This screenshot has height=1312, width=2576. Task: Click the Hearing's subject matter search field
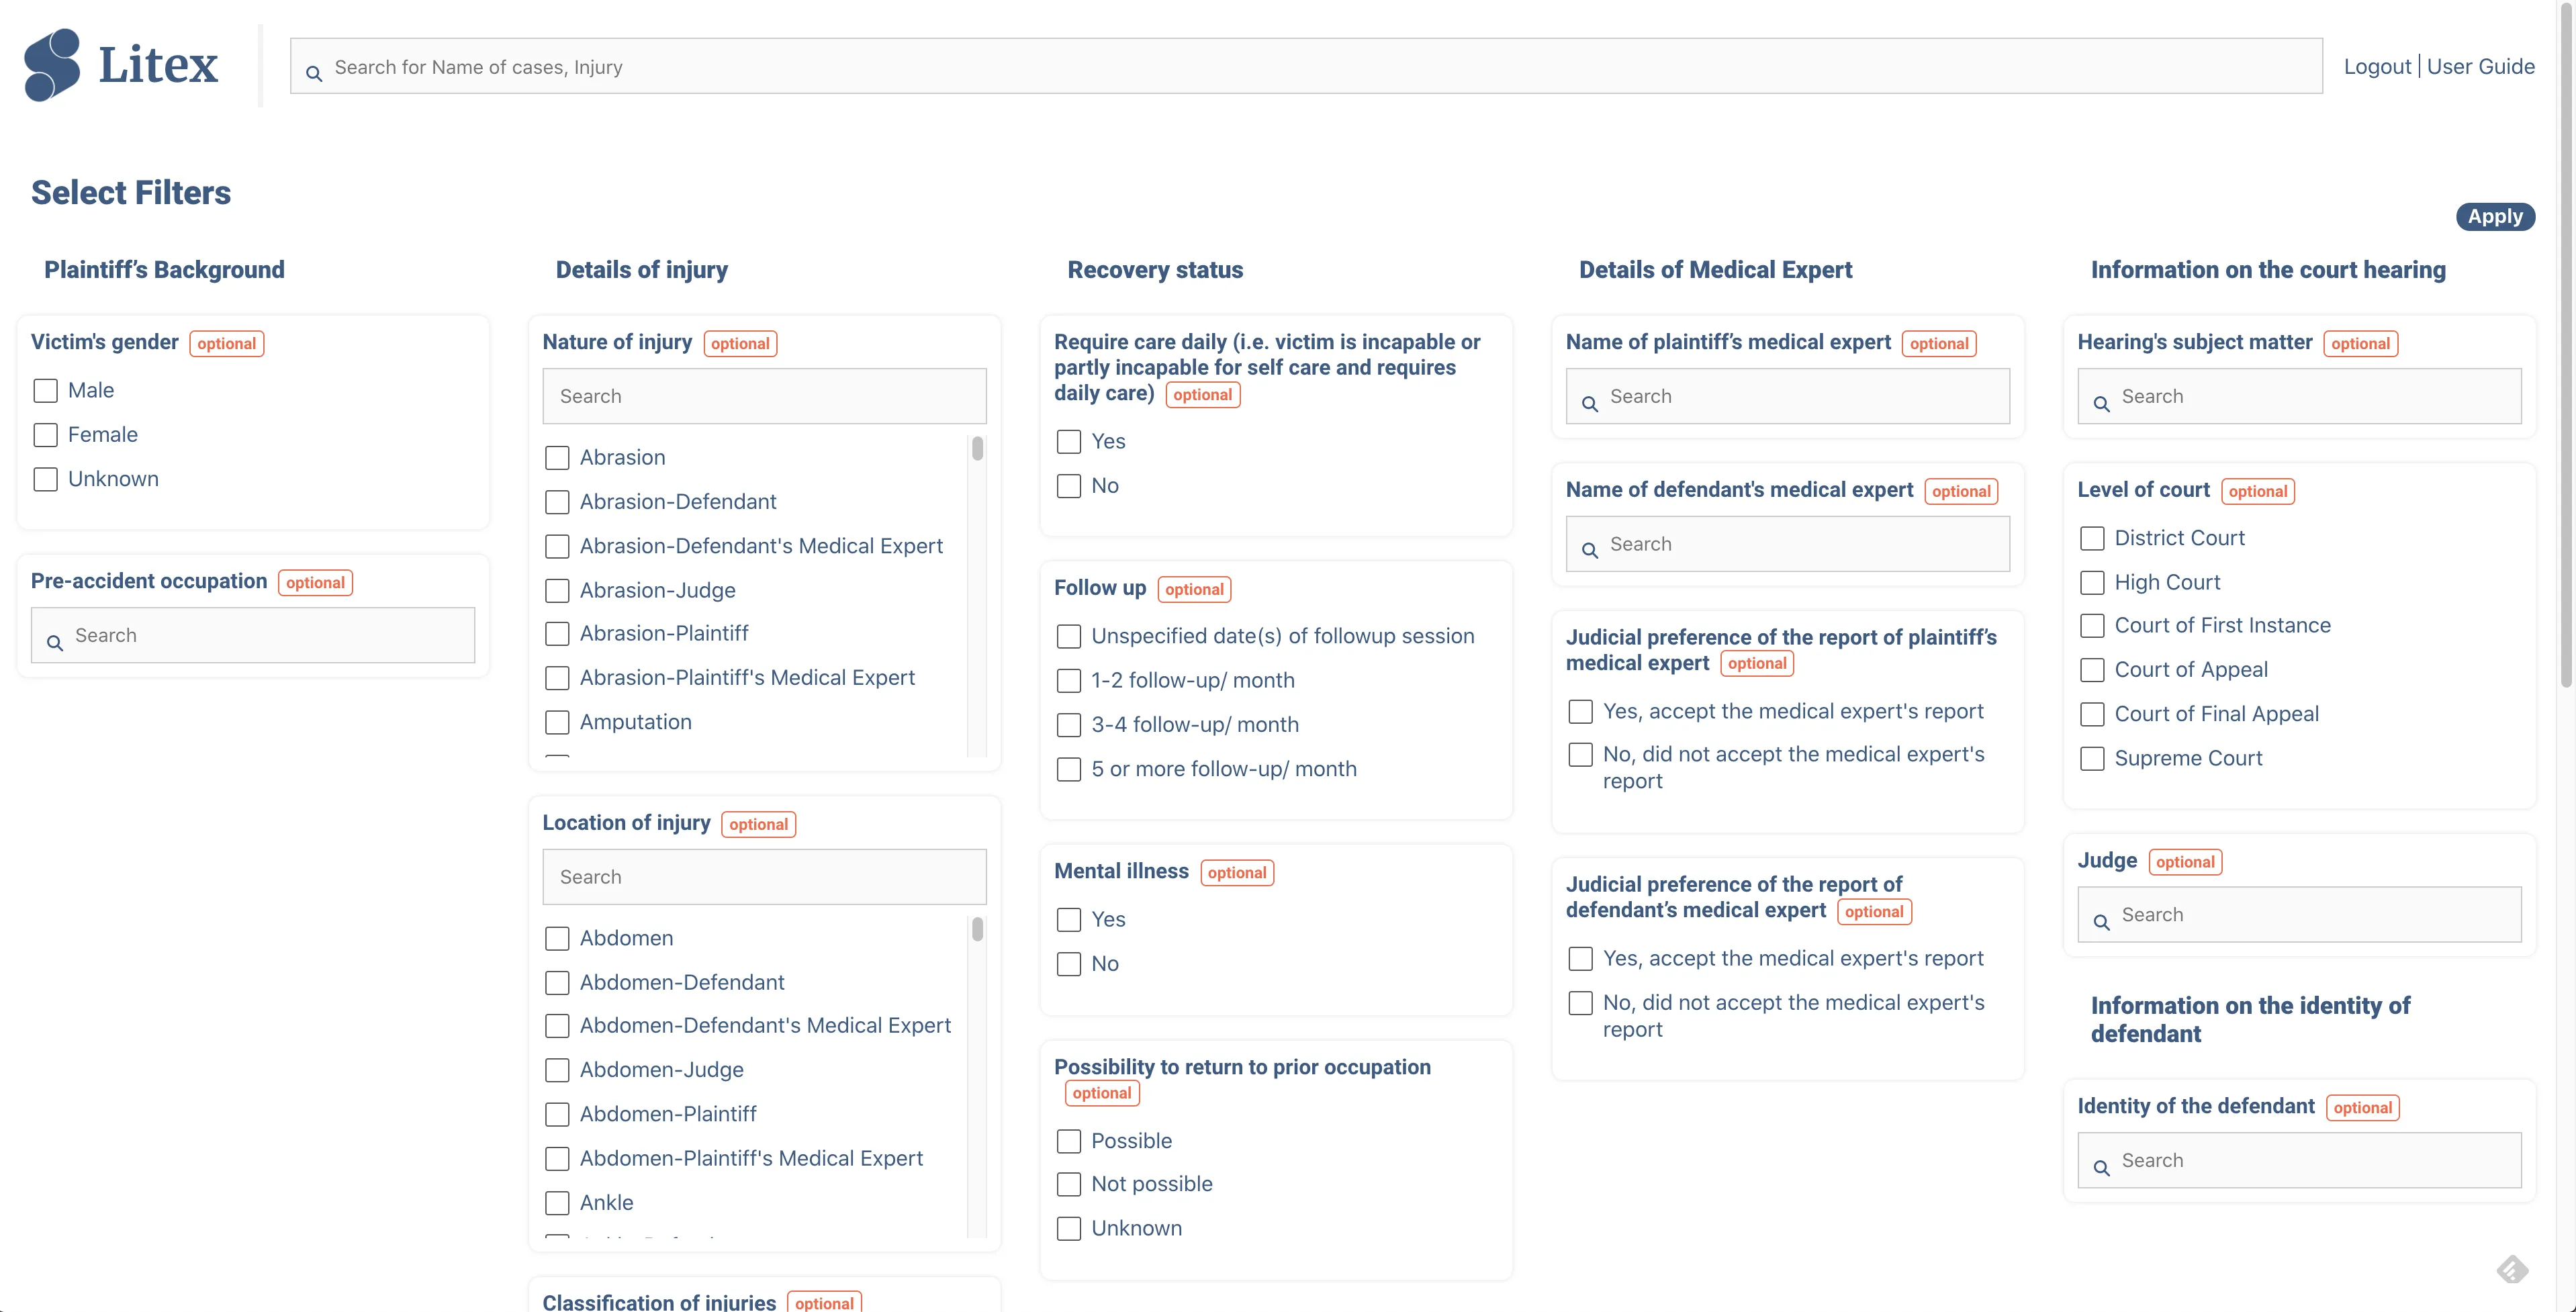2299,396
